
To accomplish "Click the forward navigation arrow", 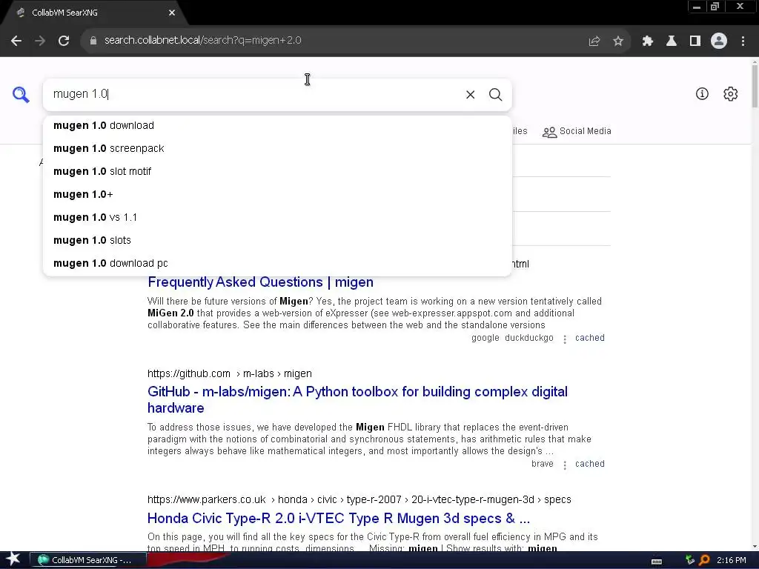I will coord(40,41).
